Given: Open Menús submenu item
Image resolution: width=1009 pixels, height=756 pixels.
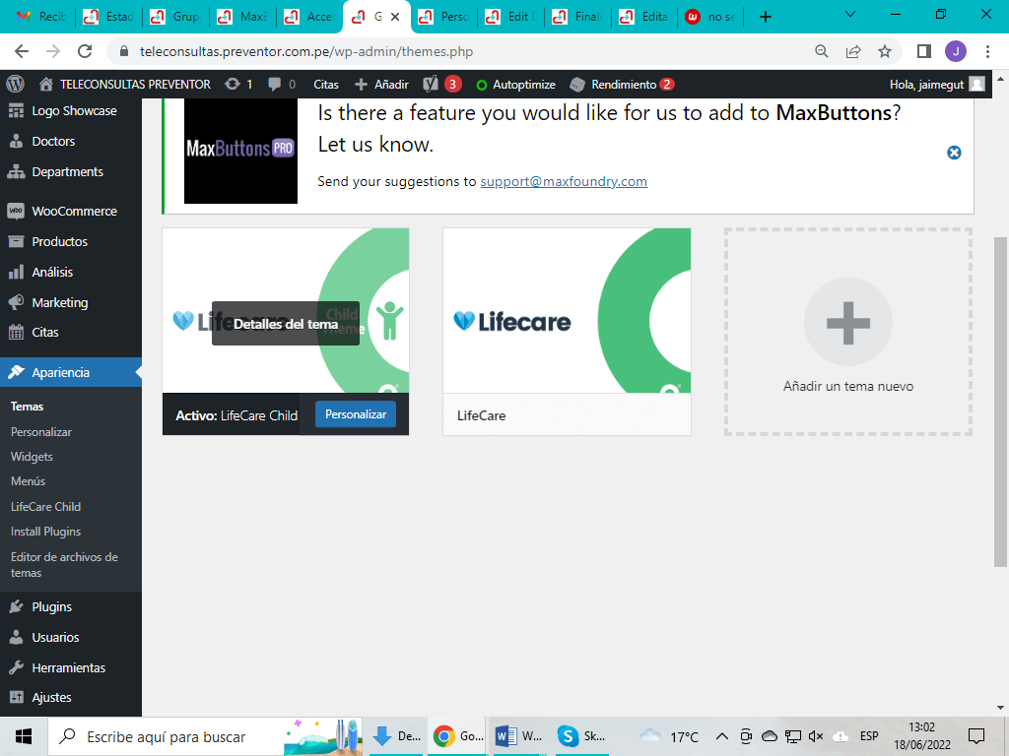Looking at the screenshot, I should [x=28, y=480].
